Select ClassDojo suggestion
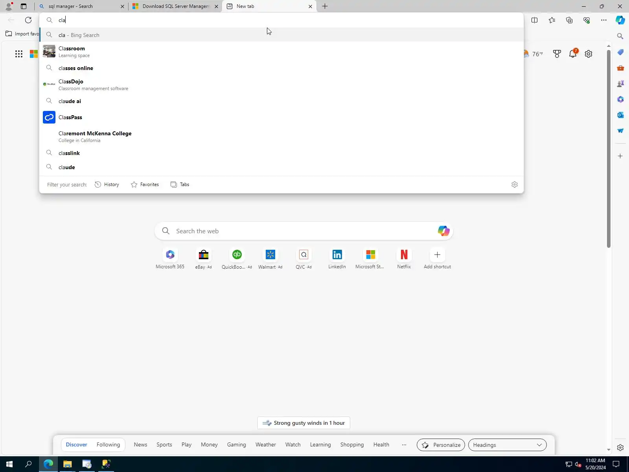Image resolution: width=629 pixels, height=472 pixels. 281,85
